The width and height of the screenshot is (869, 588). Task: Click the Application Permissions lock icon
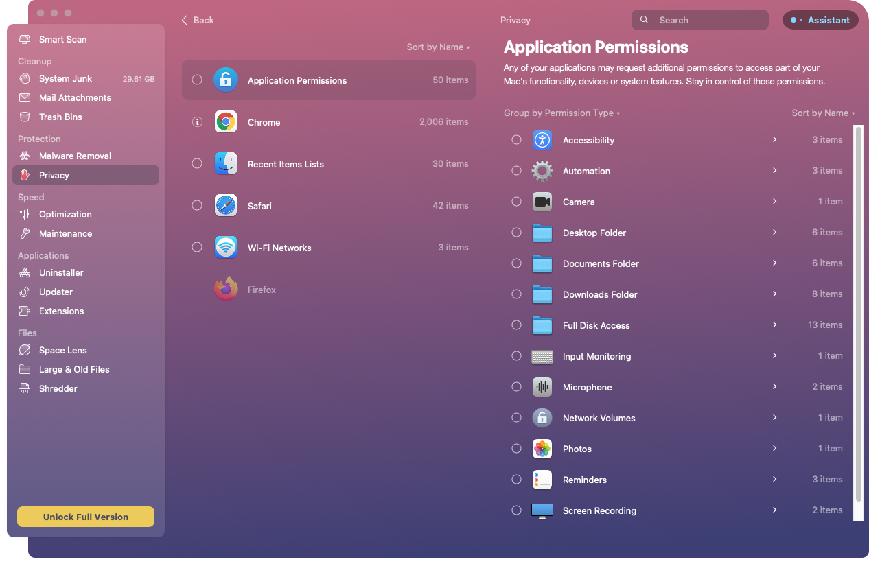[226, 80]
